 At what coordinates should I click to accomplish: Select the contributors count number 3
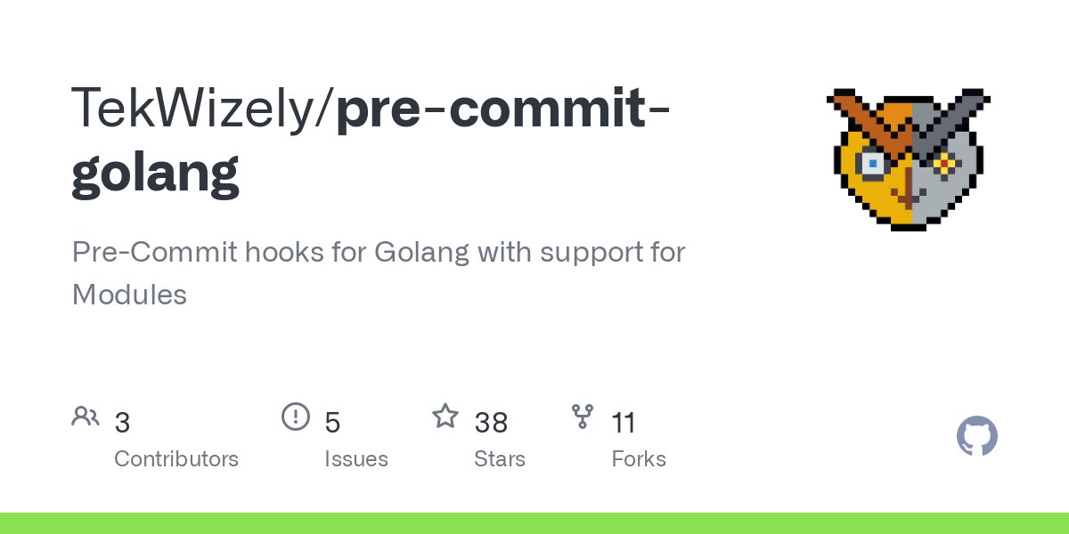pyautogui.click(x=122, y=423)
